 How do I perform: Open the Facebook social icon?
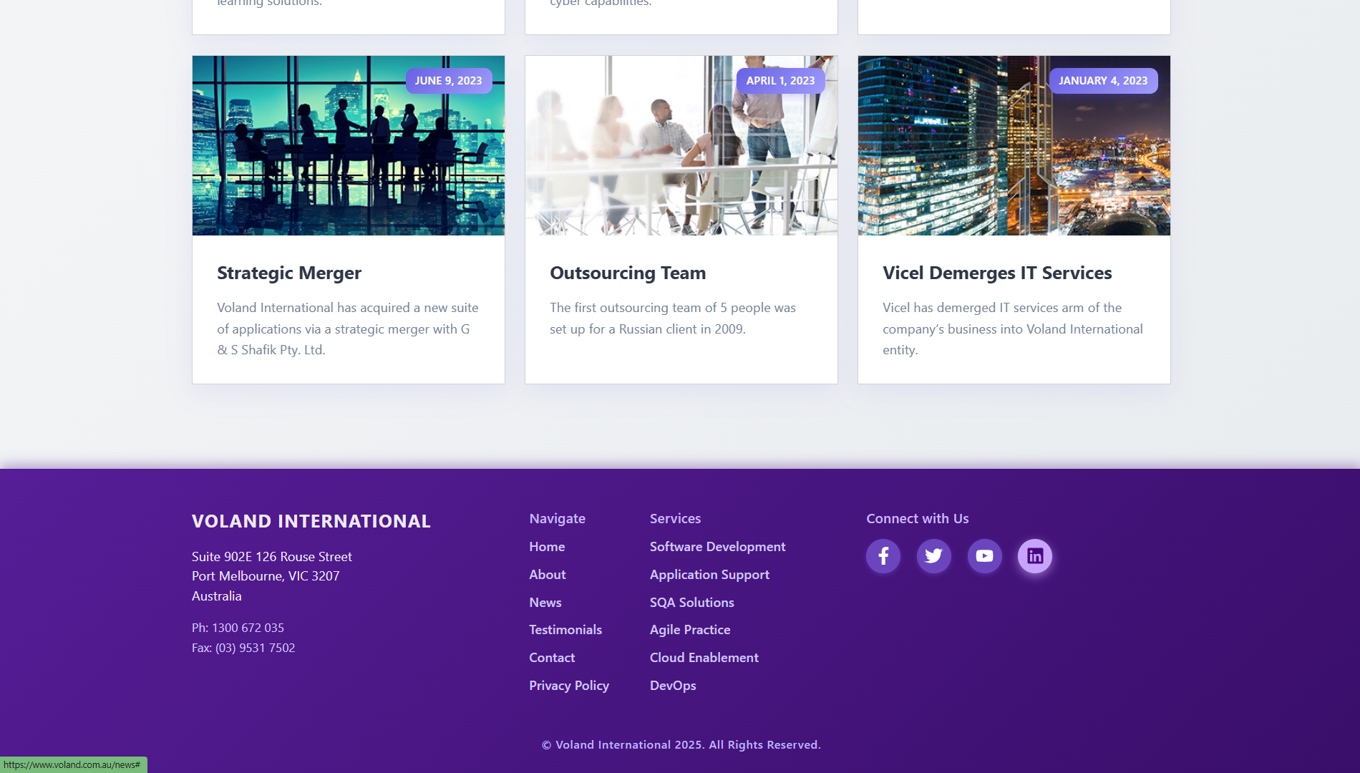[x=883, y=556]
